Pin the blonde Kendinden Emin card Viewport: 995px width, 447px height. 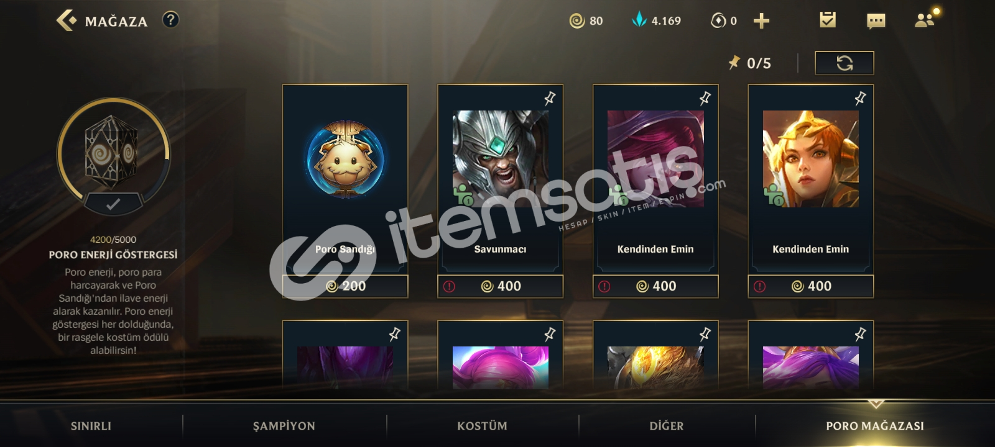coord(860,98)
